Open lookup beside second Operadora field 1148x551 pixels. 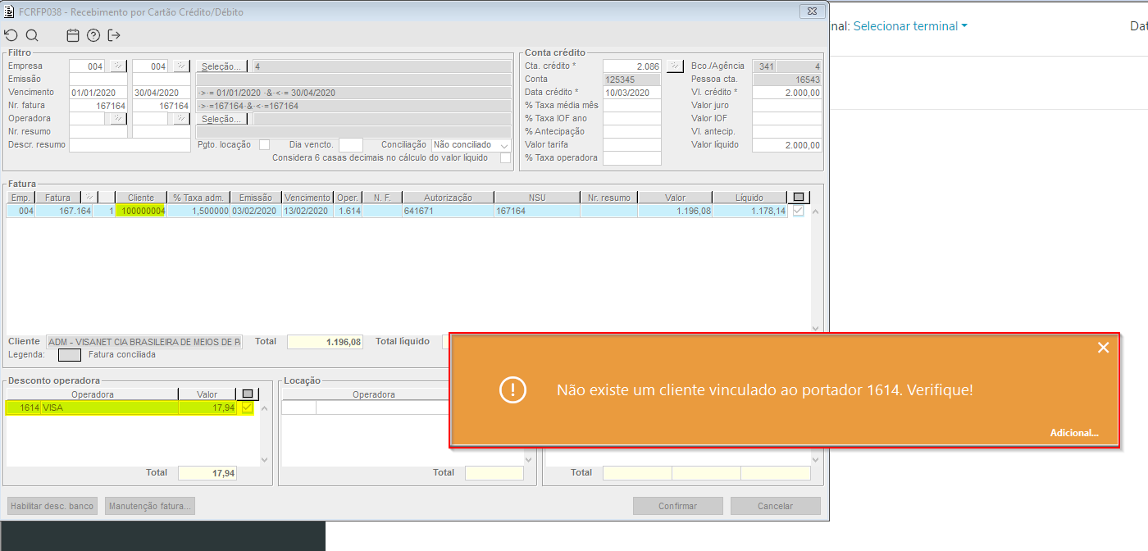coord(182,119)
